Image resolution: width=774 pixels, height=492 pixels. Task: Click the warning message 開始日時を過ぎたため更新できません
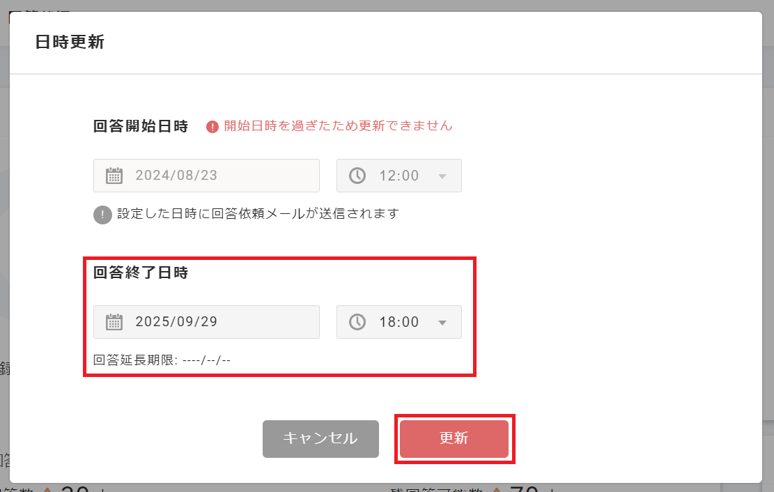tap(336, 125)
